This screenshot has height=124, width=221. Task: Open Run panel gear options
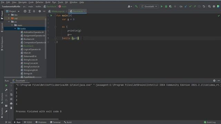coord(214,81)
